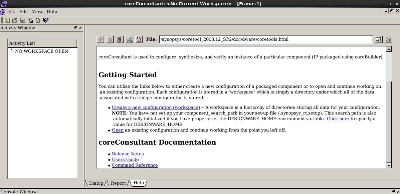The width and height of the screenshot is (400, 194).
Task: Open the Edit menu
Action: click(x=24, y=11)
